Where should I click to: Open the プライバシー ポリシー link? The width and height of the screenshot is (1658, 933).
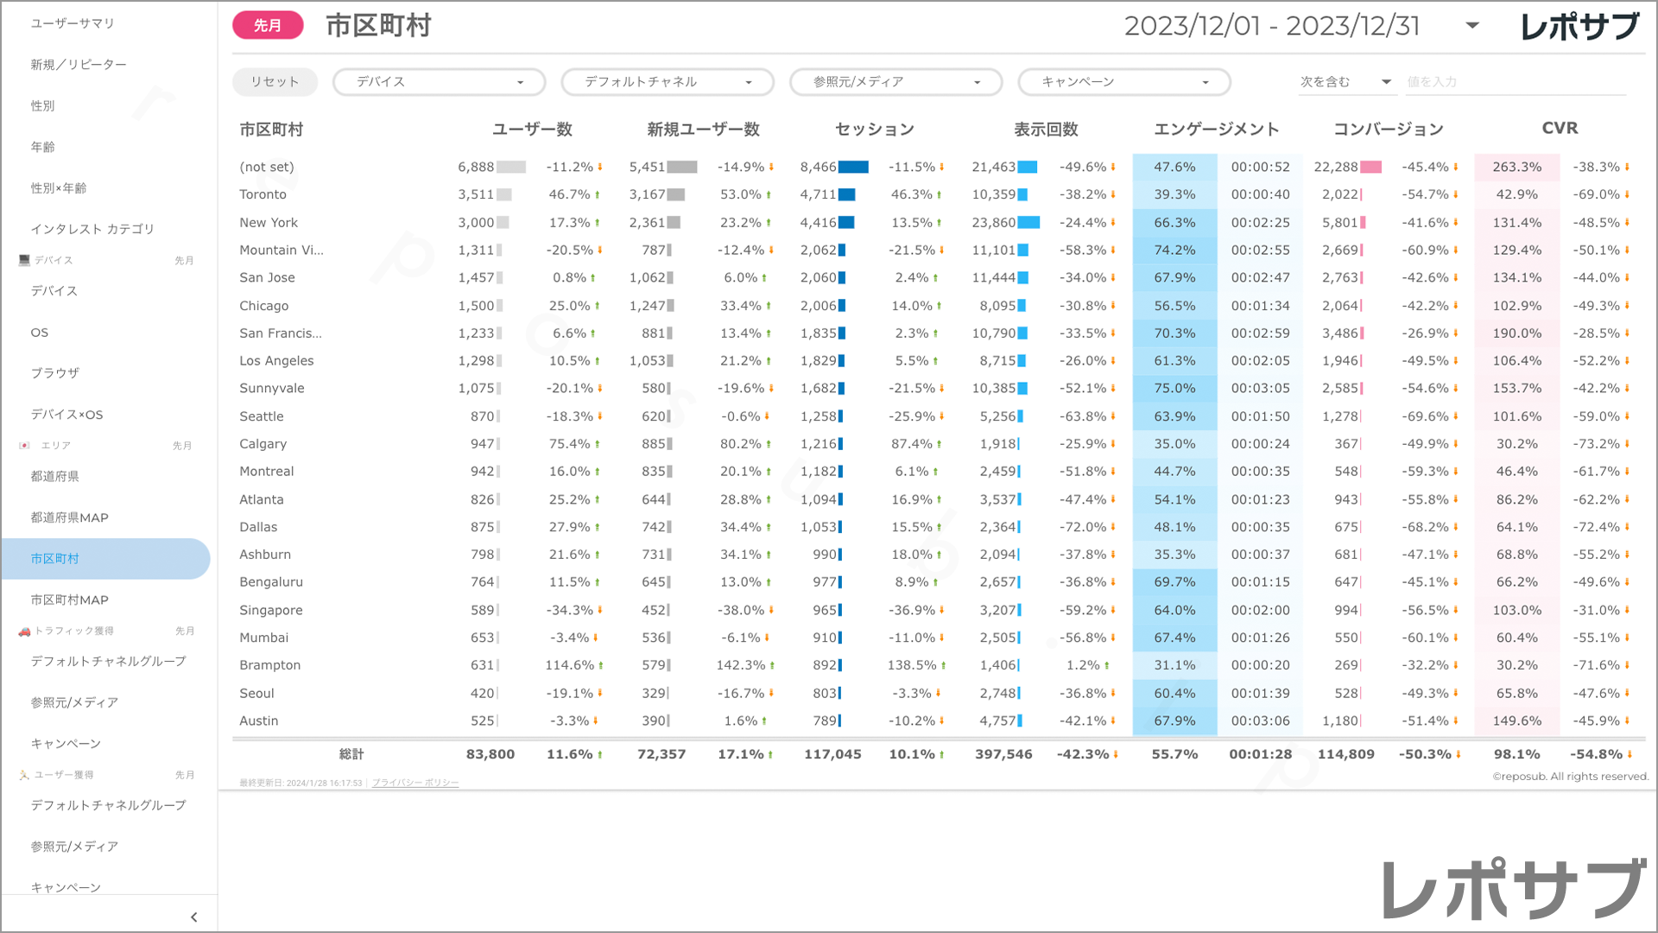coord(415,783)
